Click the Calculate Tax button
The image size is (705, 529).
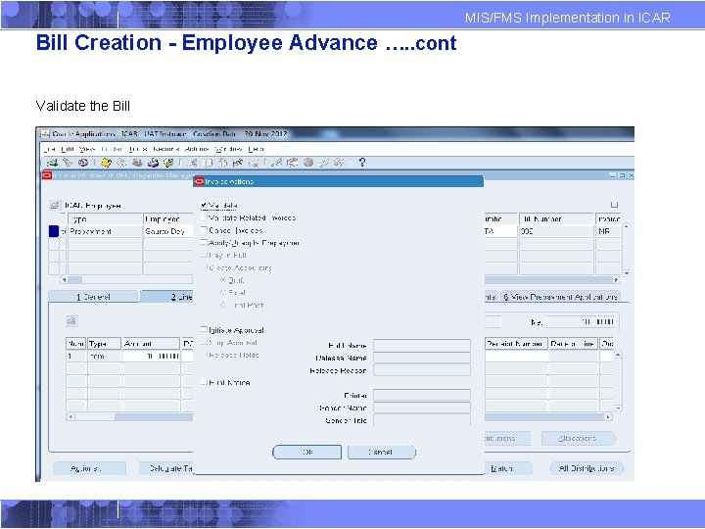tap(166, 468)
